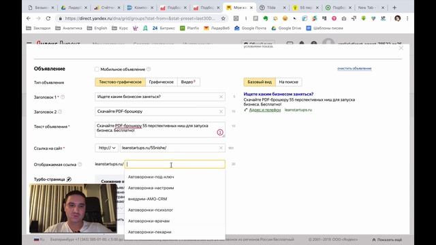
Task: Focus the Отображаемая ссылка input field
Action: (x=175, y=164)
